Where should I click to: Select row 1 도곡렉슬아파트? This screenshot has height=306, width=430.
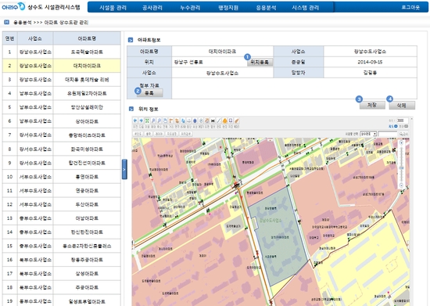(62, 52)
